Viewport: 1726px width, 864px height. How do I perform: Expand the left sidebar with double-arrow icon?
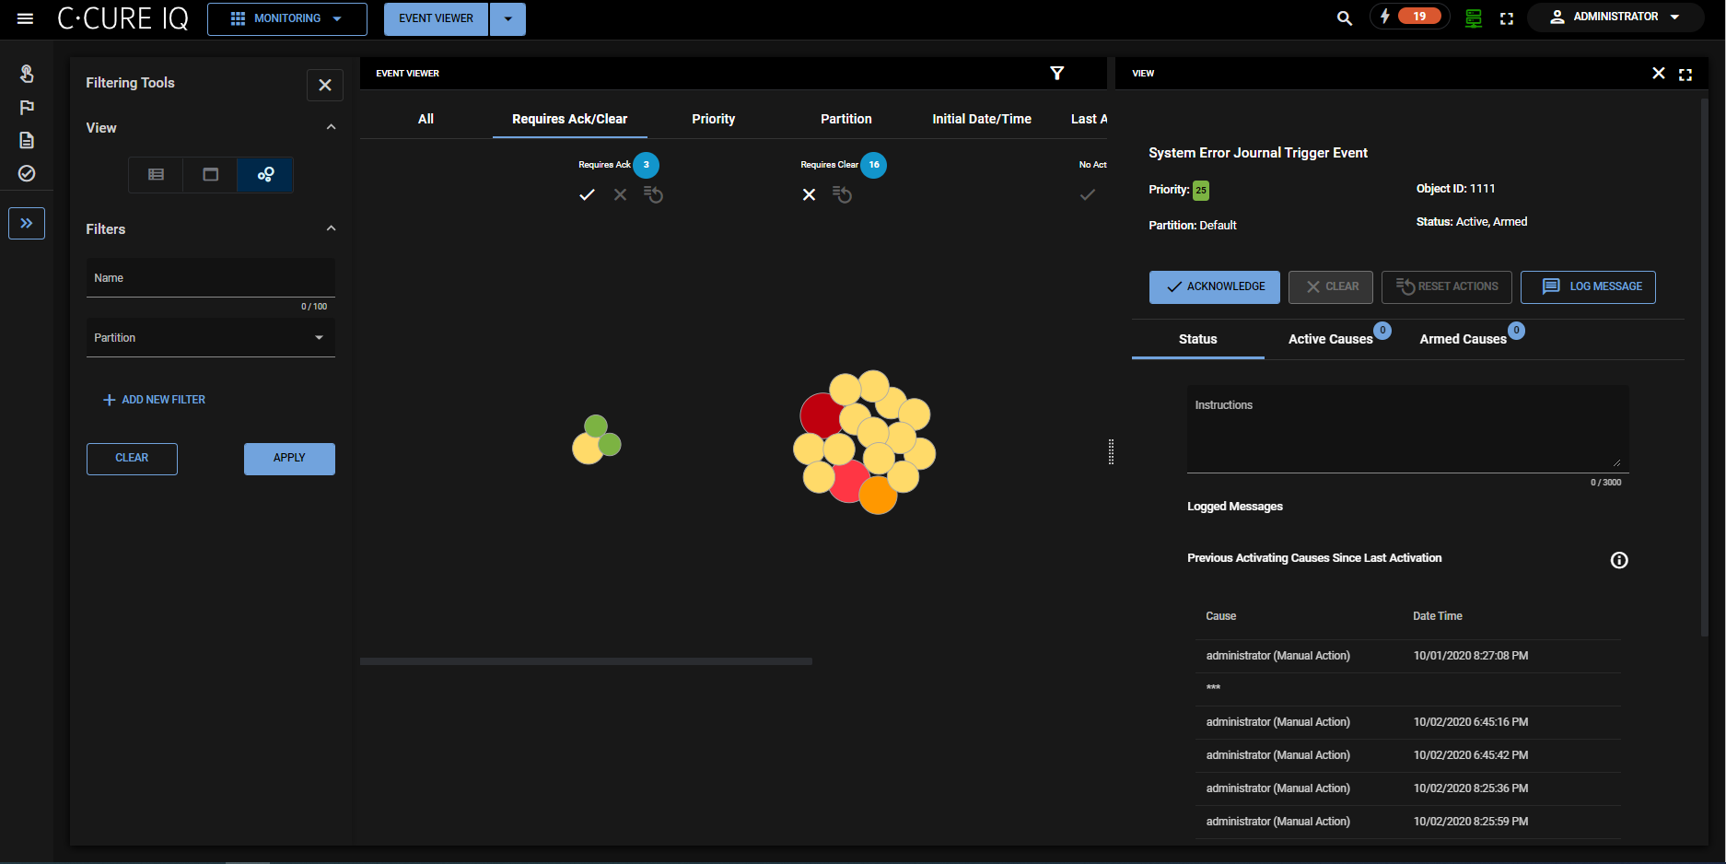click(x=27, y=223)
